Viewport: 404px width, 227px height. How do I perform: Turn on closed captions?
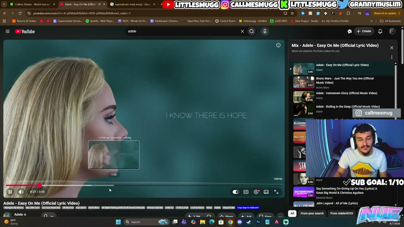point(246,192)
